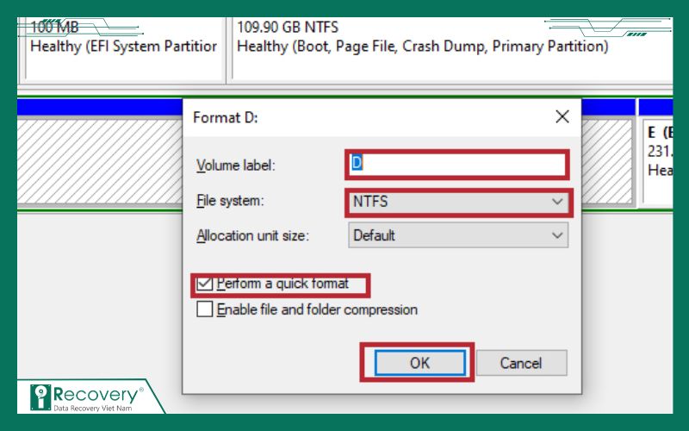Image resolution: width=689 pixels, height=431 pixels.
Task: Open the Allocation unit size dropdown
Action: click(458, 235)
